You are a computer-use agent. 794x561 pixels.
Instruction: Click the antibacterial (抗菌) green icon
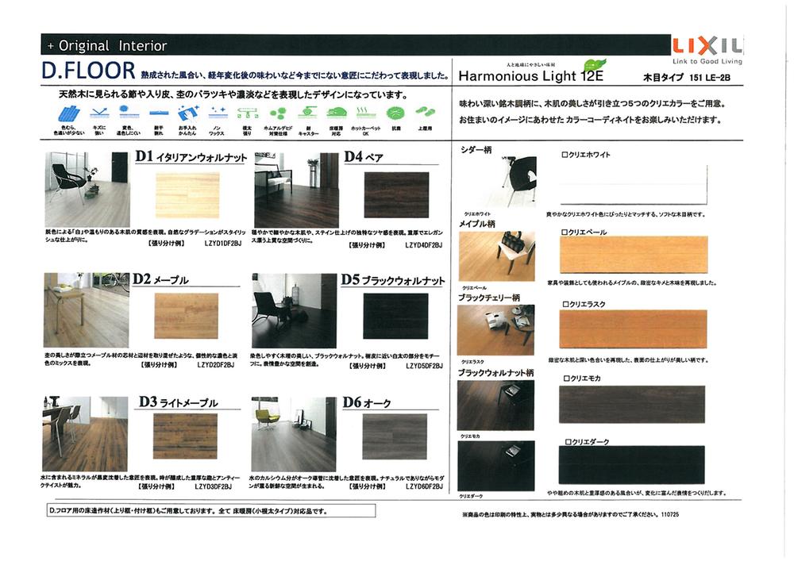pos(395,113)
